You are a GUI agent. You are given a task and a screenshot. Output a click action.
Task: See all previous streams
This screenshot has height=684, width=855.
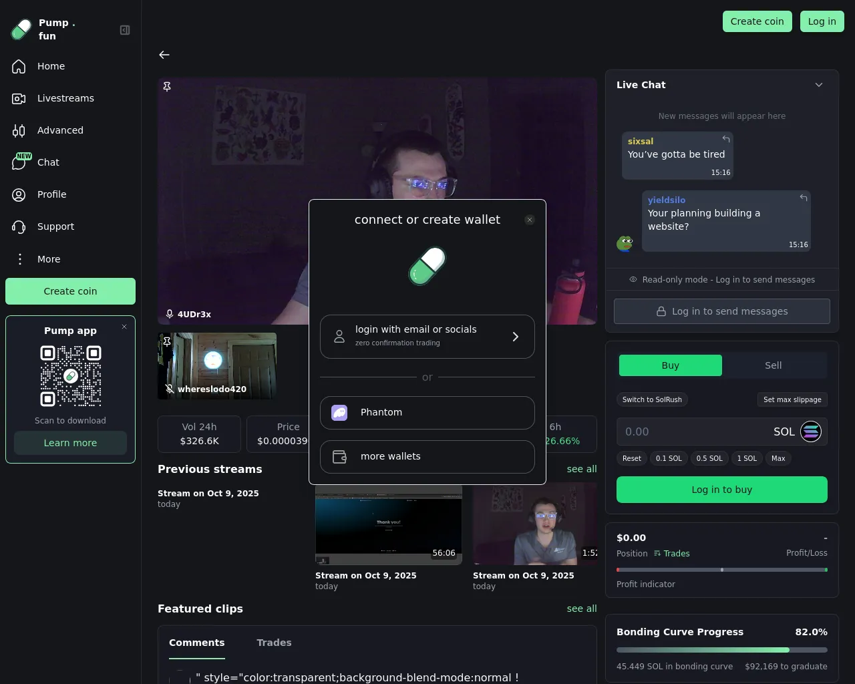click(582, 469)
